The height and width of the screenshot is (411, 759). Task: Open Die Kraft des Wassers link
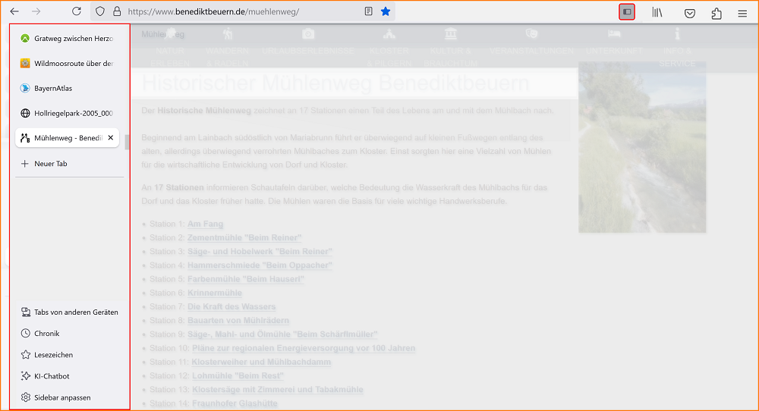(x=231, y=306)
